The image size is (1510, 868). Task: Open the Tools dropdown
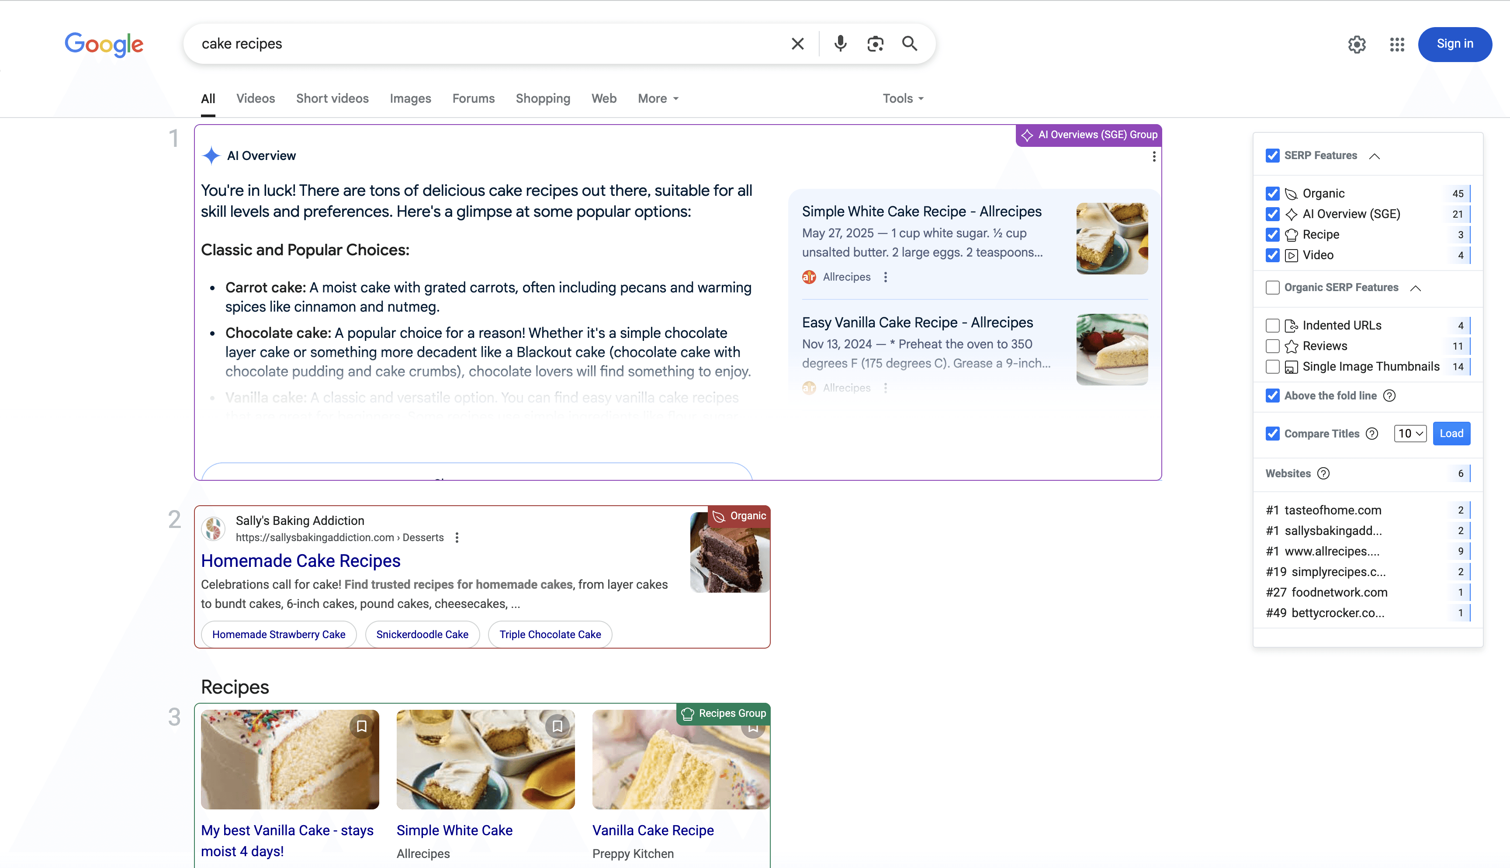(x=903, y=98)
